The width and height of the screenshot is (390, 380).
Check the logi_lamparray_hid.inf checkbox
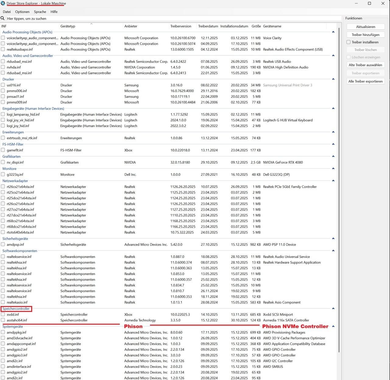coord(3,114)
